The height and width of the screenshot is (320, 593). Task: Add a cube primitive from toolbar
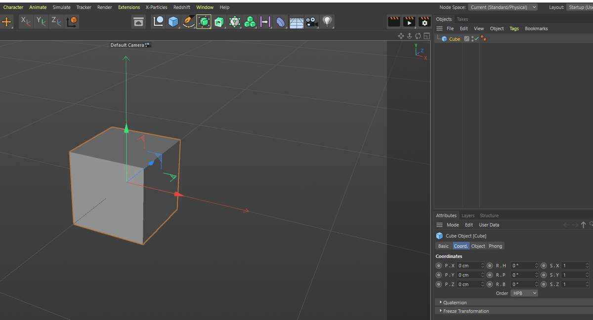point(173,22)
